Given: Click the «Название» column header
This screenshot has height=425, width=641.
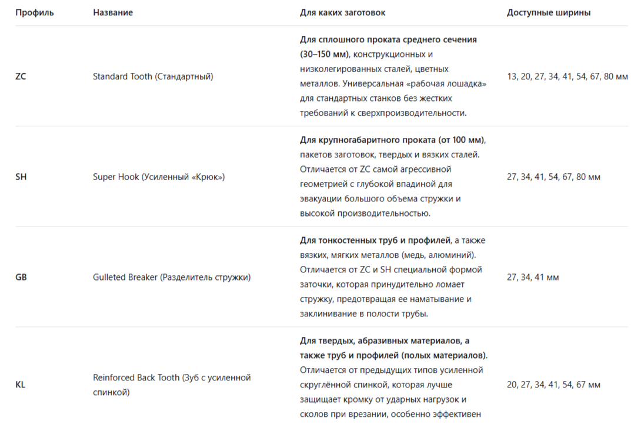Looking at the screenshot, I should pyautogui.click(x=113, y=13).
